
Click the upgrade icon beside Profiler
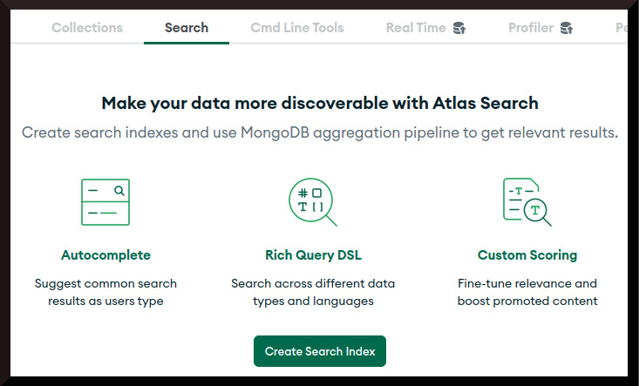tap(567, 28)
